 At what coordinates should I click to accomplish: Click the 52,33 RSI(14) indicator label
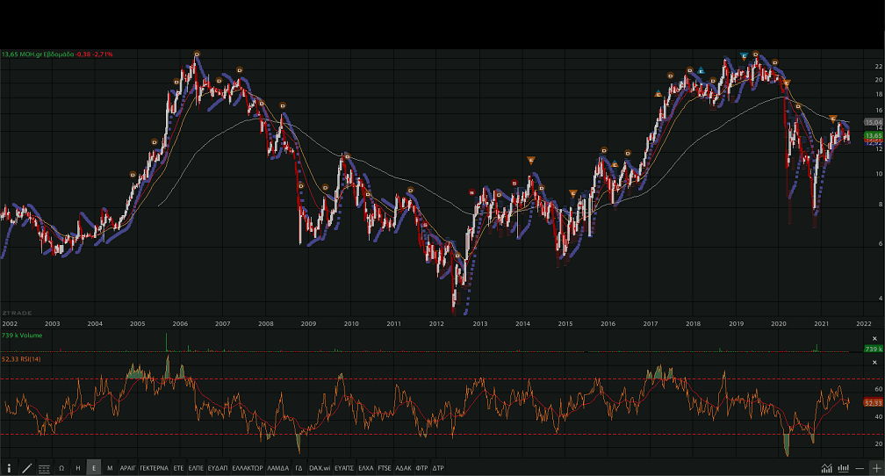pyautogui.click(x=24, y=359)
